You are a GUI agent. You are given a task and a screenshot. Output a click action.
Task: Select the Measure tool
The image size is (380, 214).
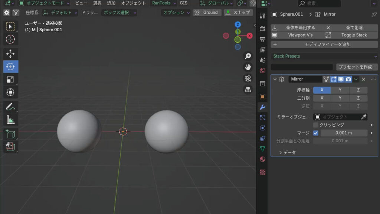(10, 120)
